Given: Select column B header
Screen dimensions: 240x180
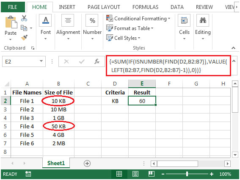Looking at the screenshot, I should point(58,84).
